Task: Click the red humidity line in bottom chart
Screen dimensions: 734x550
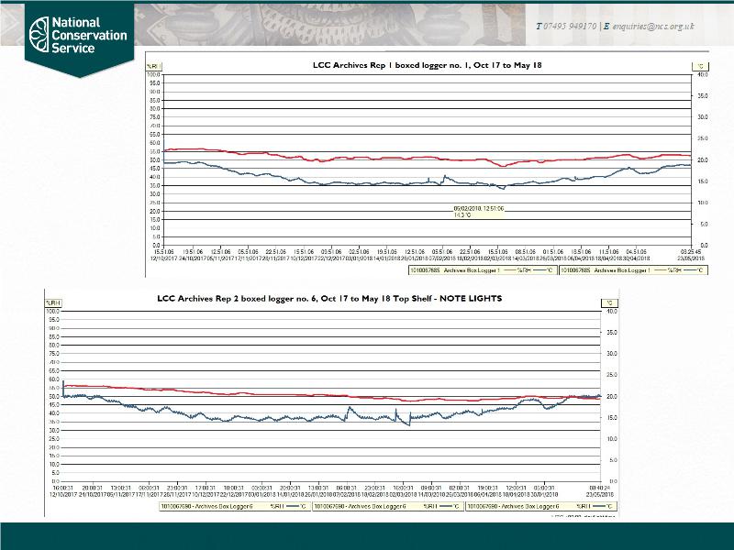Action: [x=229, y=391]
